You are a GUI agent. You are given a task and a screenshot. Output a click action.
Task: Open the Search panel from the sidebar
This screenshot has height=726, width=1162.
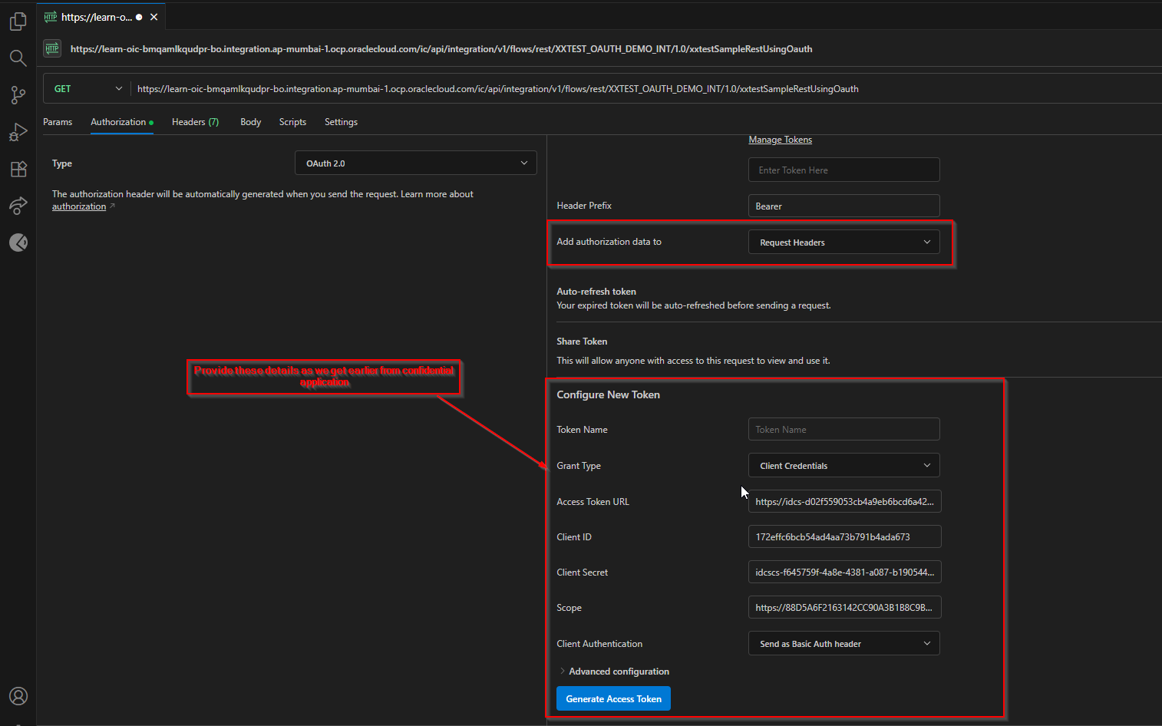pos(18,58)
